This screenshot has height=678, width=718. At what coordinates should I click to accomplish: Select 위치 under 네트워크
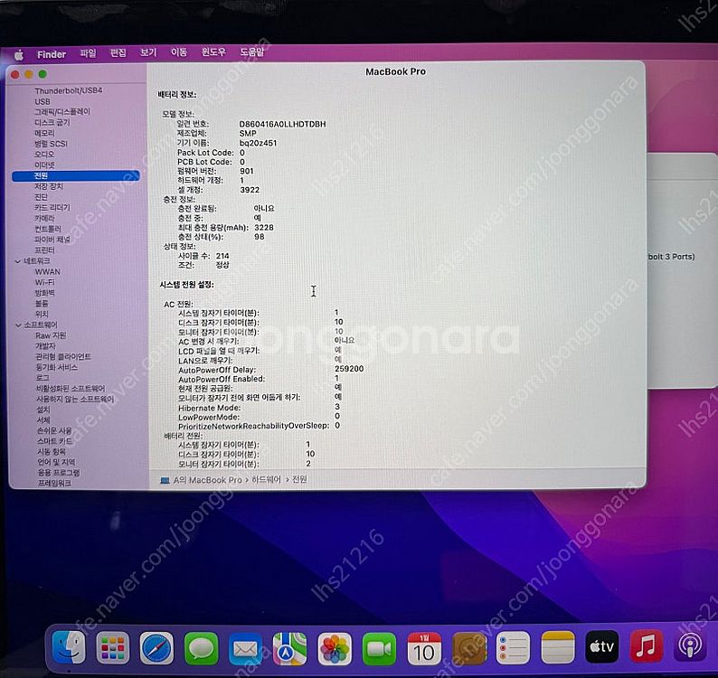42,314
